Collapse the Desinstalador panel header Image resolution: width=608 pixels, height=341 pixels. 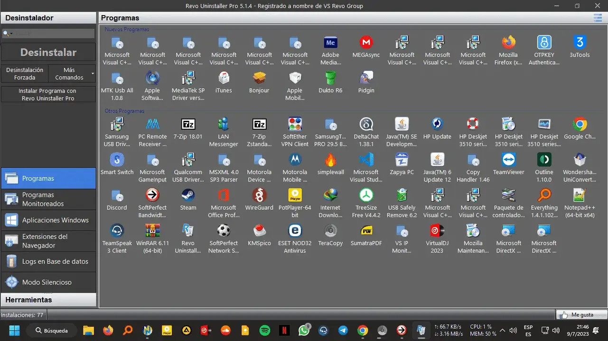[x=48, y=18]
